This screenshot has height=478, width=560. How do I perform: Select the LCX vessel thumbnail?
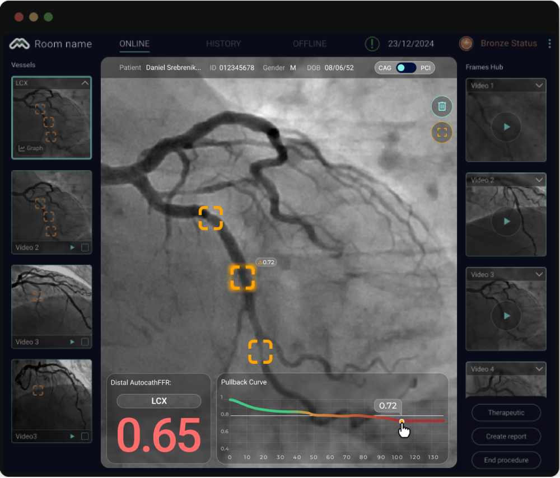52,118
